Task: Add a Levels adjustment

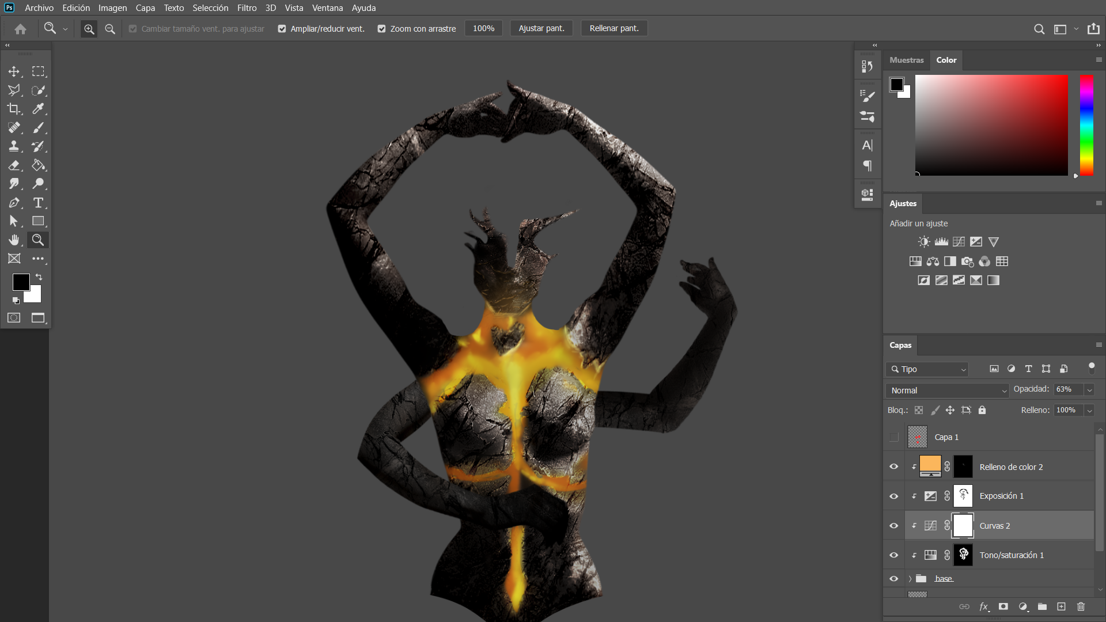Action: [x=941, y=242]
